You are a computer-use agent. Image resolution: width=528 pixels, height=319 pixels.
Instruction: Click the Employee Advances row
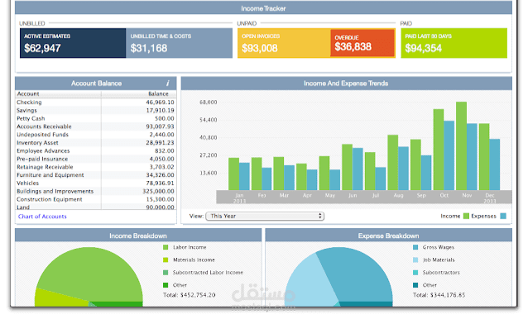pos(96,150)
